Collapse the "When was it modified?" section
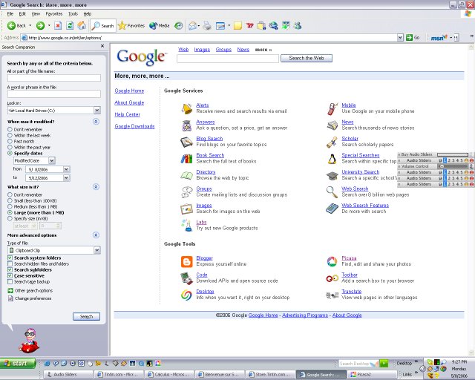475x380 pixels. tap(96, 122)
